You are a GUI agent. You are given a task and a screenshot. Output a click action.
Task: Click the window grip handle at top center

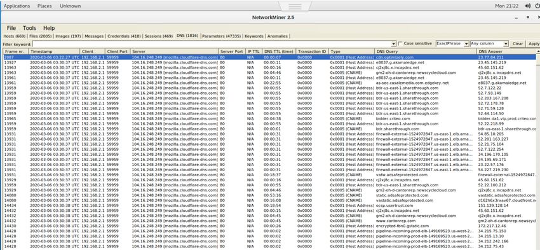tap(295, 6)
